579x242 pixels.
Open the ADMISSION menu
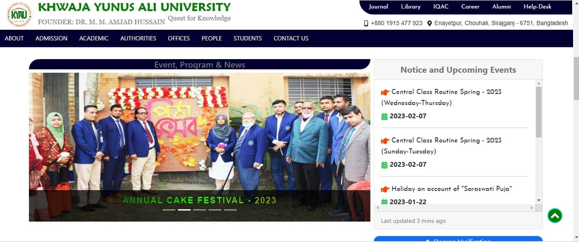coord(52,38)
